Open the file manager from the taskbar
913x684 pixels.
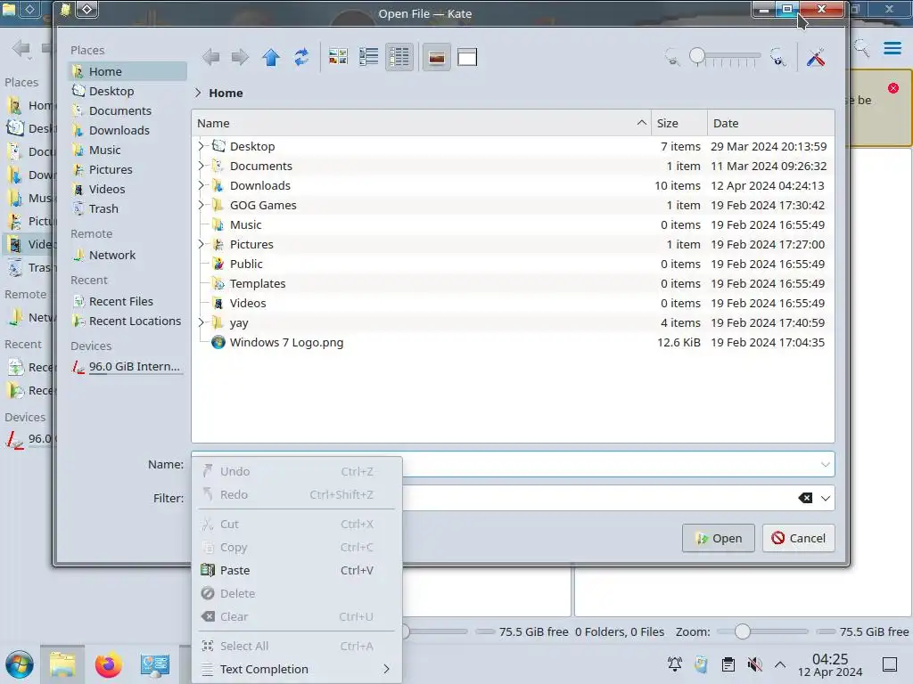62,664
